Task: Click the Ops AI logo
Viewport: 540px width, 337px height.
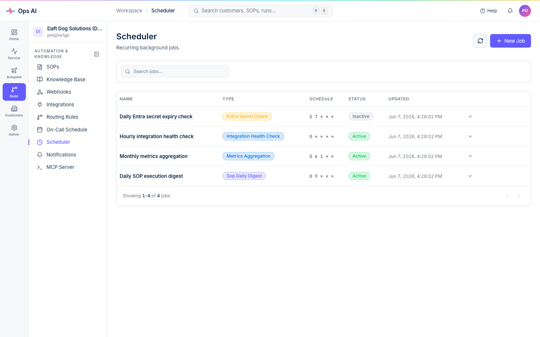Action: [21, 11]
